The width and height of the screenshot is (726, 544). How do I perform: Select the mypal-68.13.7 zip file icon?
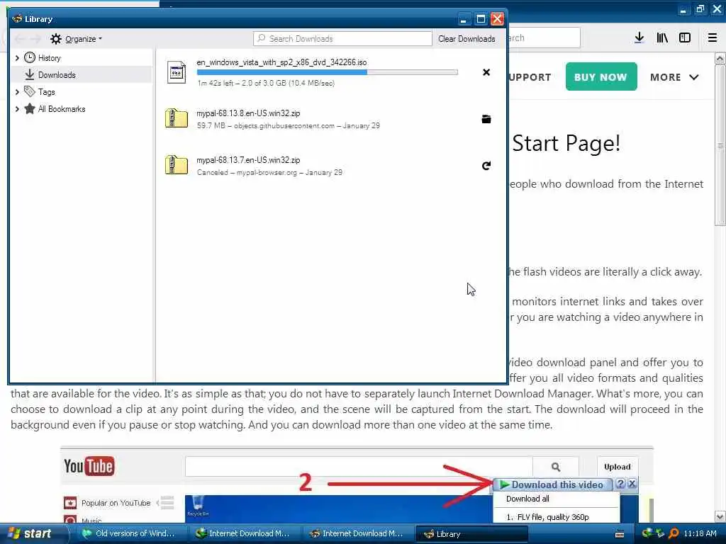[x=177, y=165]
